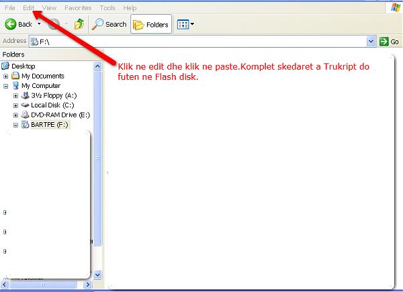Click the disabled Forward arrow button
403x292 pixels.
click(x=54, y=24)
